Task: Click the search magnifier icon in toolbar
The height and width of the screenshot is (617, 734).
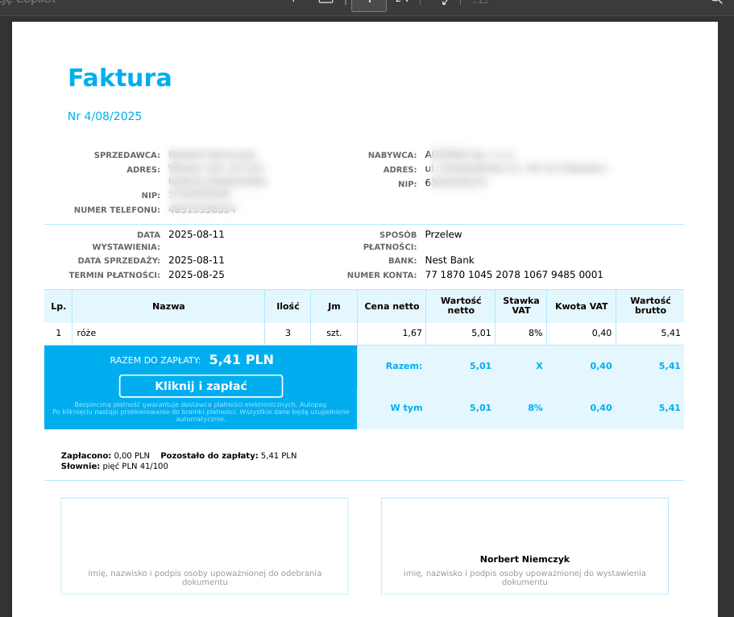Action: click(715, 2)
